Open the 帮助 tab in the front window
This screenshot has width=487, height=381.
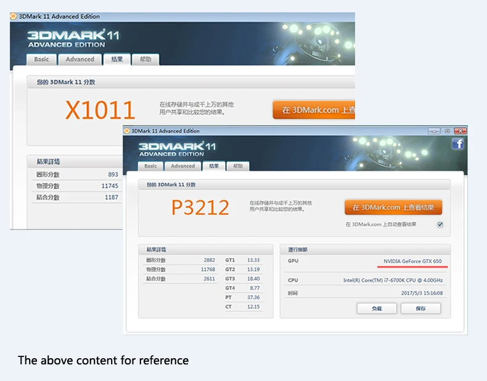click(x=238, y=166)
